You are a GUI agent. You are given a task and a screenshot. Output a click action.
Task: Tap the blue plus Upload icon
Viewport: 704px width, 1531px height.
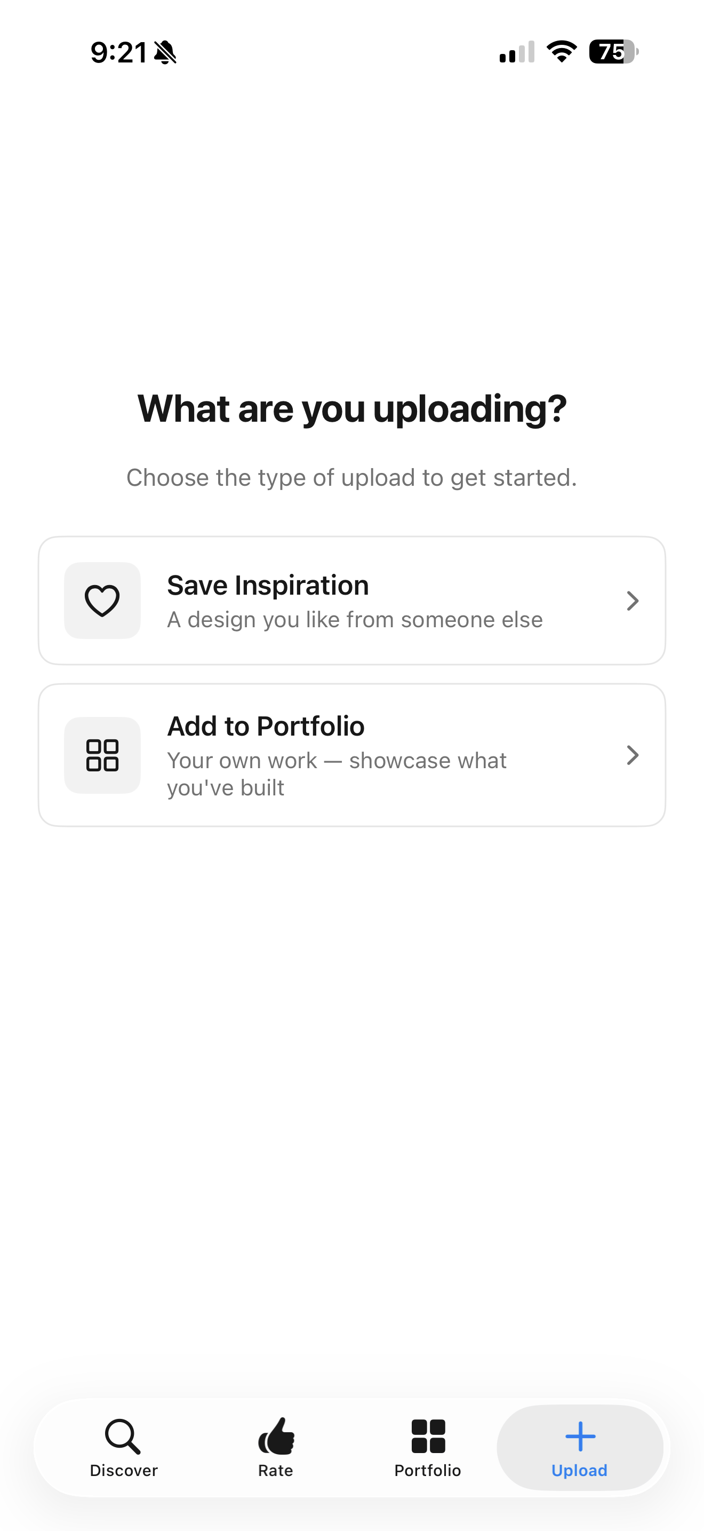coord(580,1437)
